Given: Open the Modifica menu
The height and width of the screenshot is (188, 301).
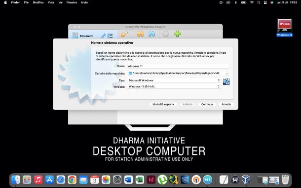Looking at the screenshot, I should [38, 2].
